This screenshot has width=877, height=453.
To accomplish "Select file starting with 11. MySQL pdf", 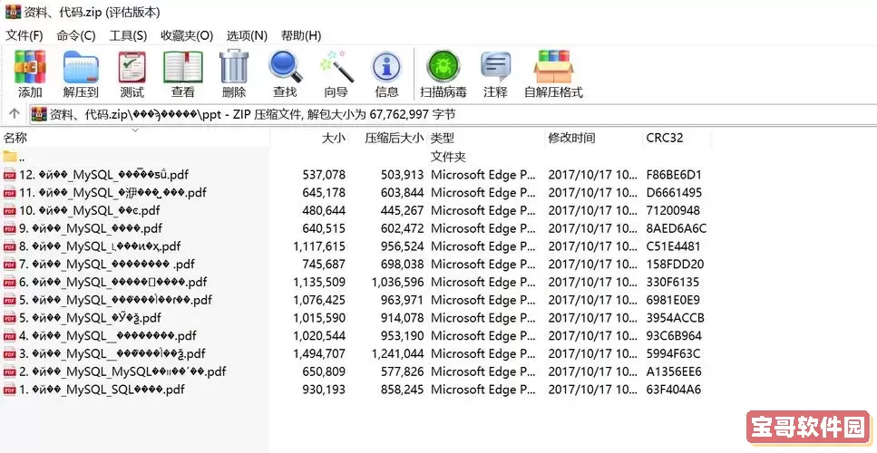I will (356, 193).
